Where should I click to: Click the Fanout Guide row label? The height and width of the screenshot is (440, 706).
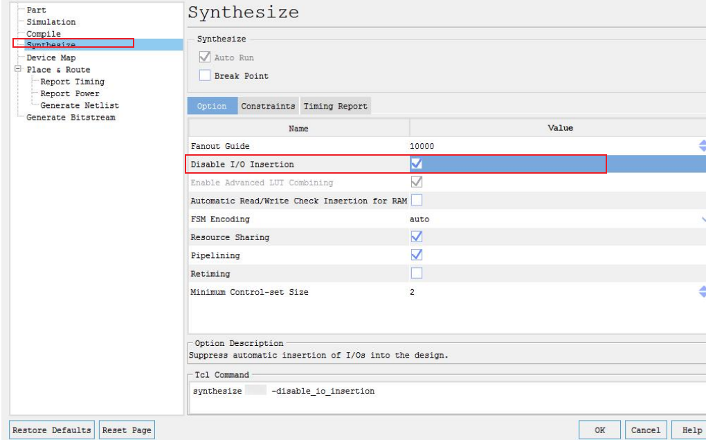tap(219, 146)
